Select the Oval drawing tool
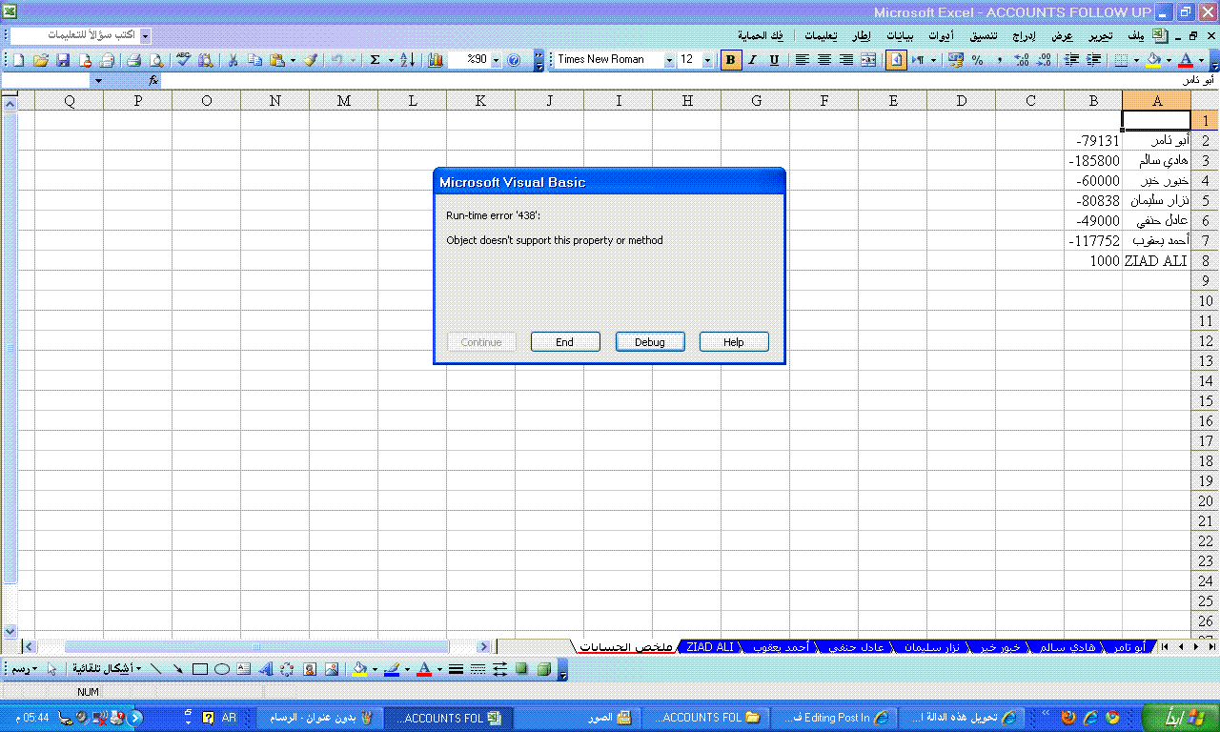The width and height of the screenshot is (1220, 732). [222, 669]
